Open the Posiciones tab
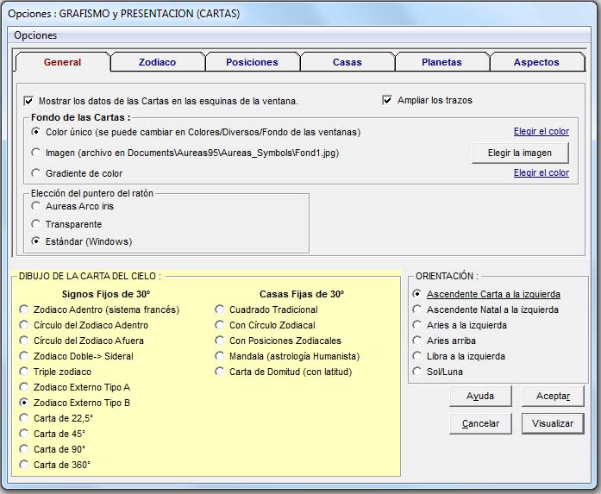601x494 pixels. click(252, 62)
